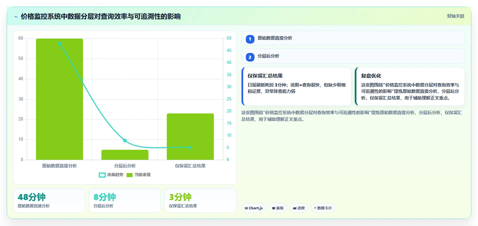Click the 进度 tag icon
478x226 pixels.
point(294,208)
